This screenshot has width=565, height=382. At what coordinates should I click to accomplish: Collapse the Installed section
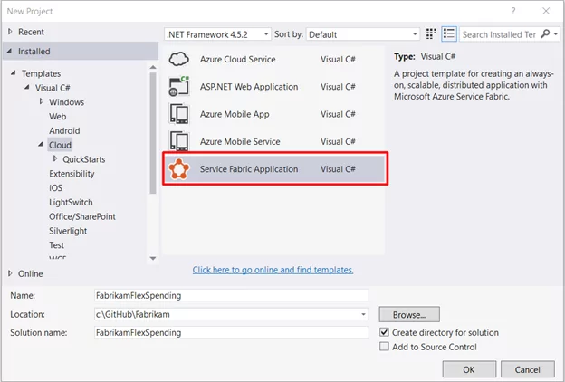[10, 52]
